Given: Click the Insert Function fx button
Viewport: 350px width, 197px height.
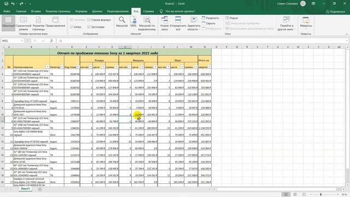Looking at the screenshot, I should [x=51, y=40].
